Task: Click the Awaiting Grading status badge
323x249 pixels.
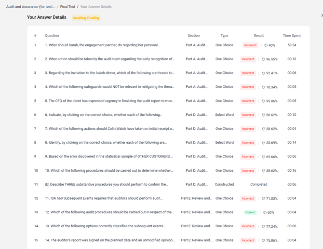Action: pyautogui.click(x=86, y=18)
